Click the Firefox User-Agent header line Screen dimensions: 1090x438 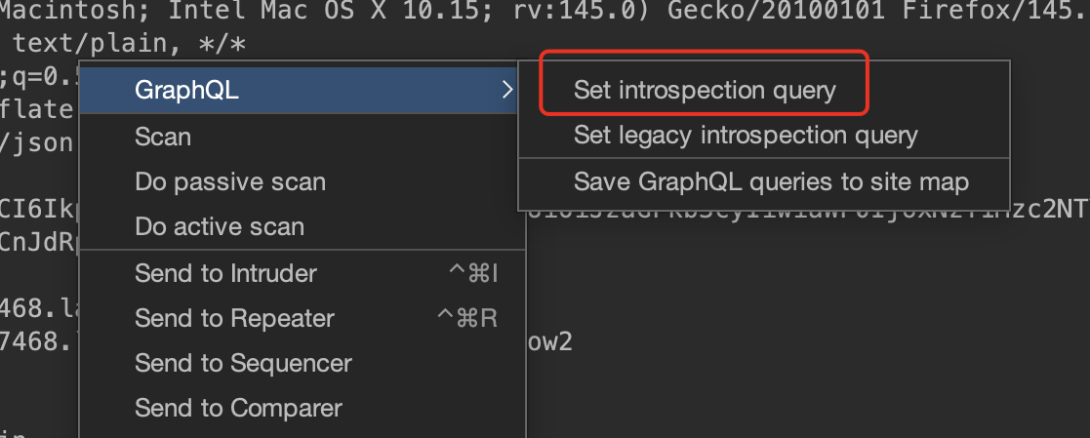[x=545, y=13]
